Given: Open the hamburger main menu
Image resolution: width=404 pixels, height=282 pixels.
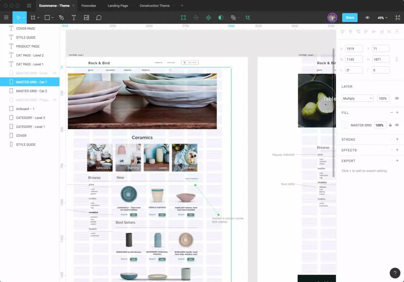Looking at the screenshot, I should coord(6,18).
